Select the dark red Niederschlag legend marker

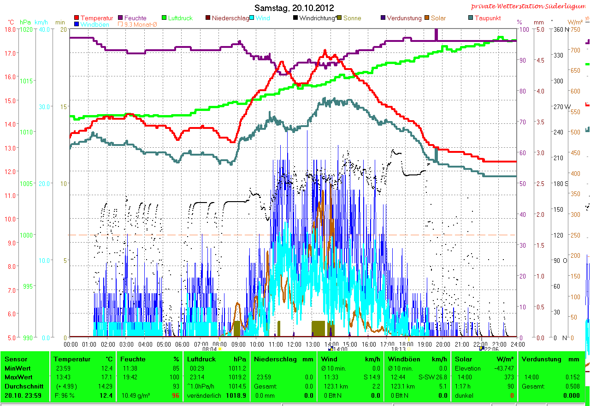tap(208, 18)
